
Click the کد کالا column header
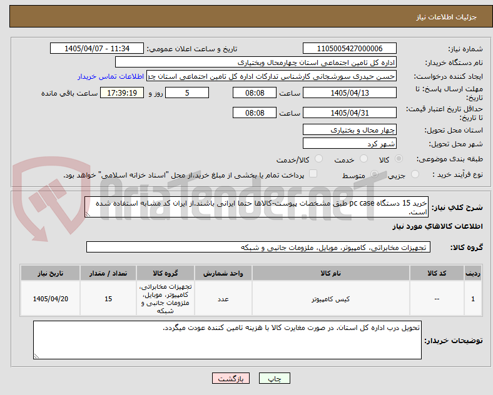437,273
